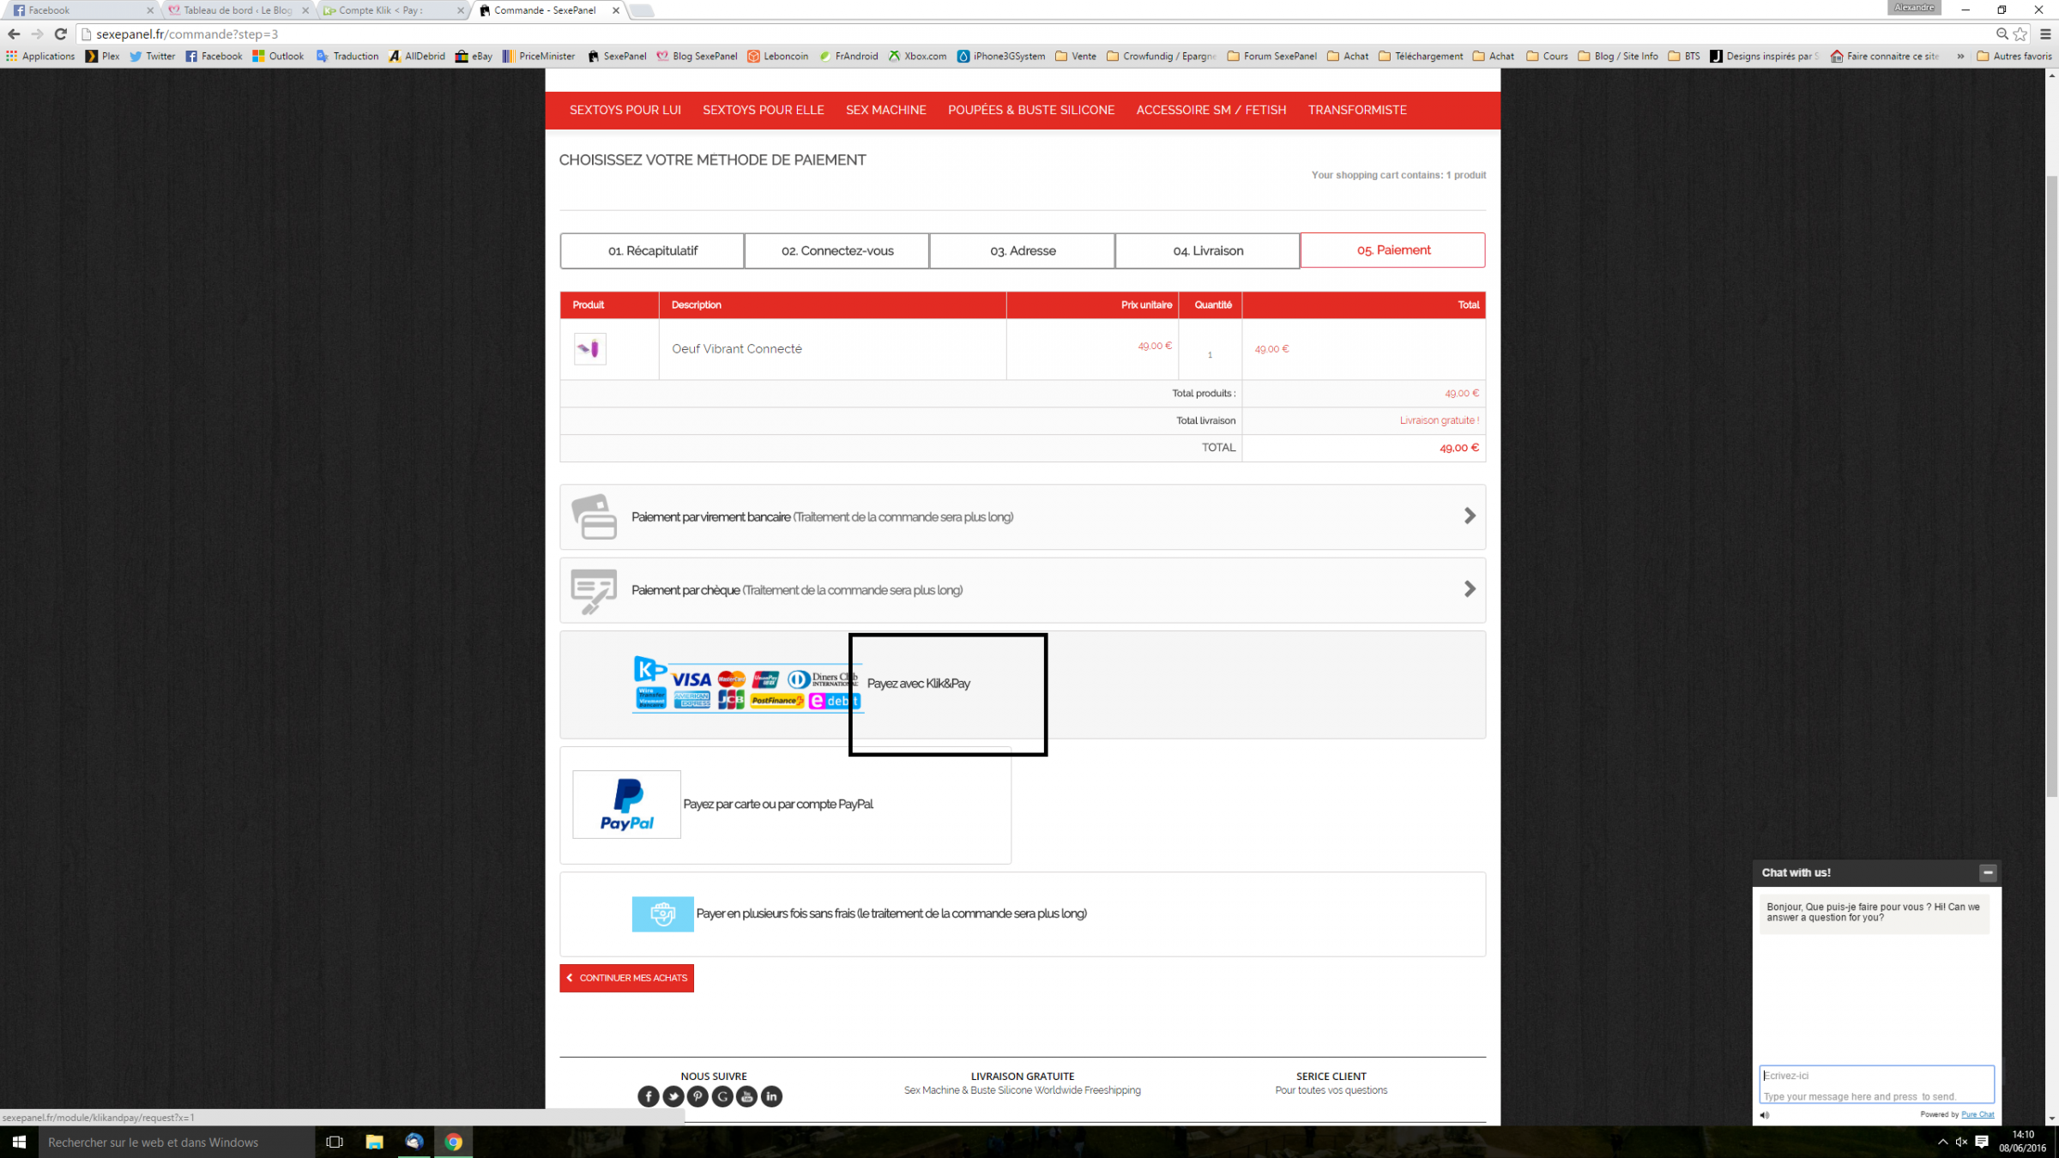2059x1158 pixels.
Task: Click the Google footer social icon
Action: [x=722, y=1096]
